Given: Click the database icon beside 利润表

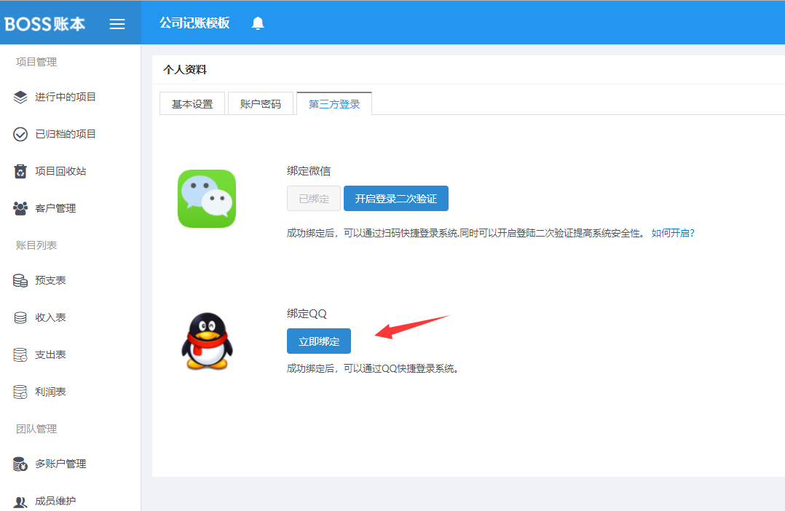Looking at the screenshot, I should click(20, 392).
